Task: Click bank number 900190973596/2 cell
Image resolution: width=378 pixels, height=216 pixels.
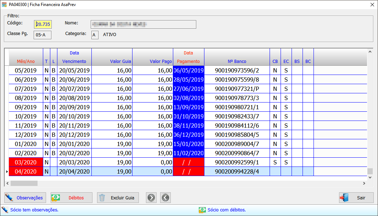Action: (237, 70)
